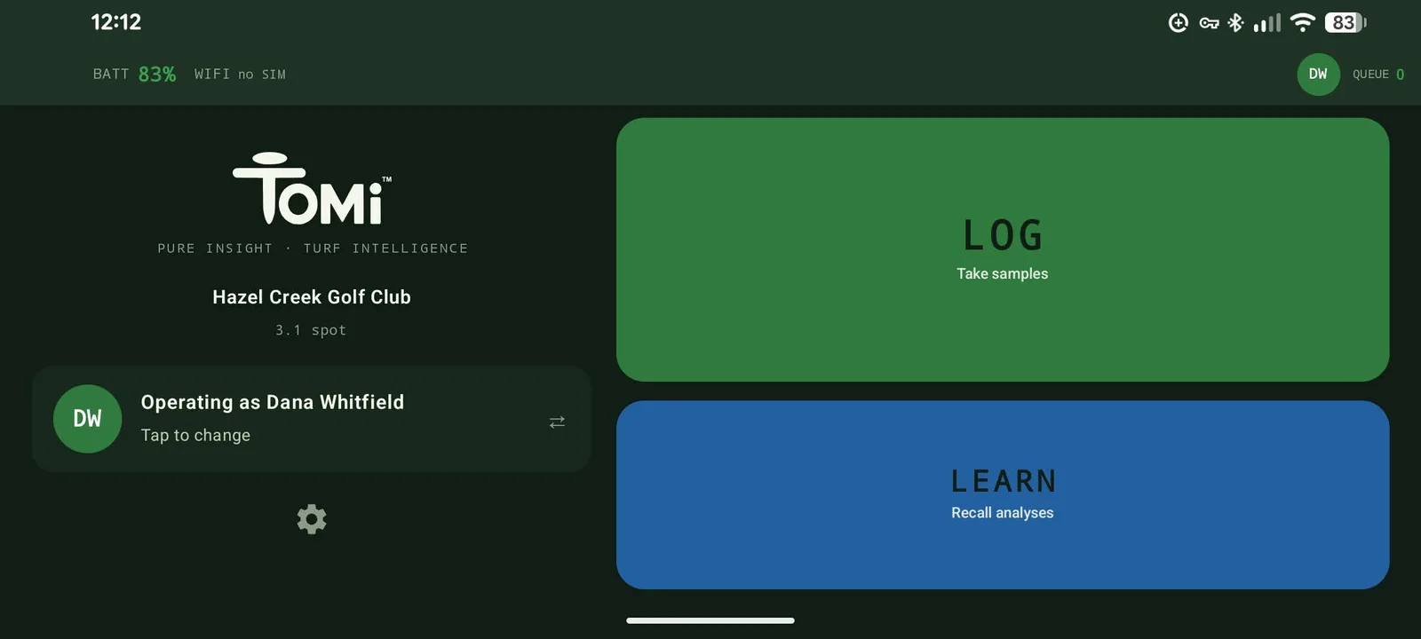Change operator via Operating as Dana Whitfield
Image resolution: width=1421 pixels, height=639 pixels.
pos(312,419)
